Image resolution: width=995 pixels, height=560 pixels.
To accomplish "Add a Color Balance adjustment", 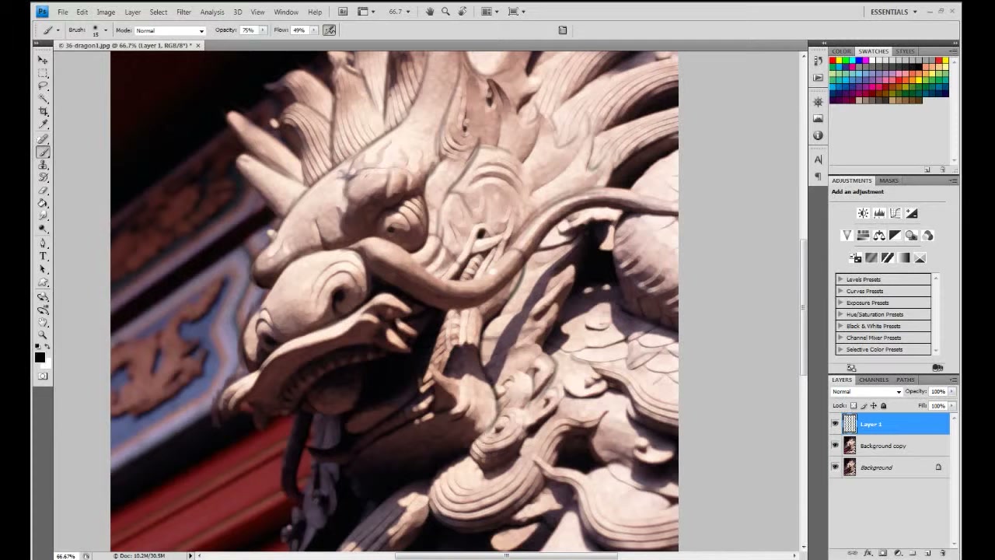I will (879, 235).
